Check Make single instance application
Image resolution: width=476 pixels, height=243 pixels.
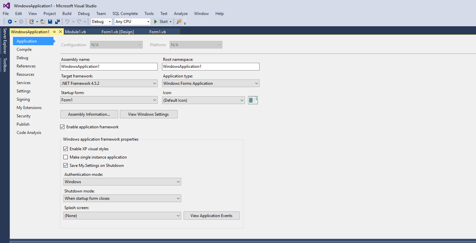coord(65,157)
